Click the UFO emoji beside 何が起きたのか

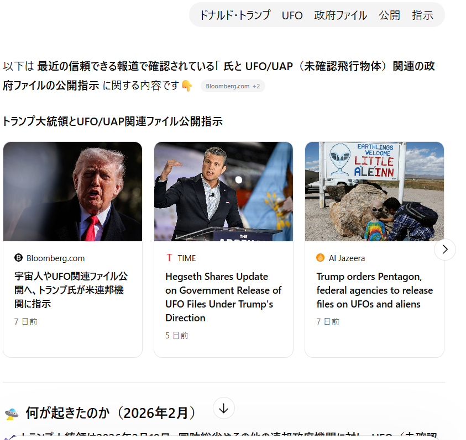pyautogui.click(x=12, y=414)
